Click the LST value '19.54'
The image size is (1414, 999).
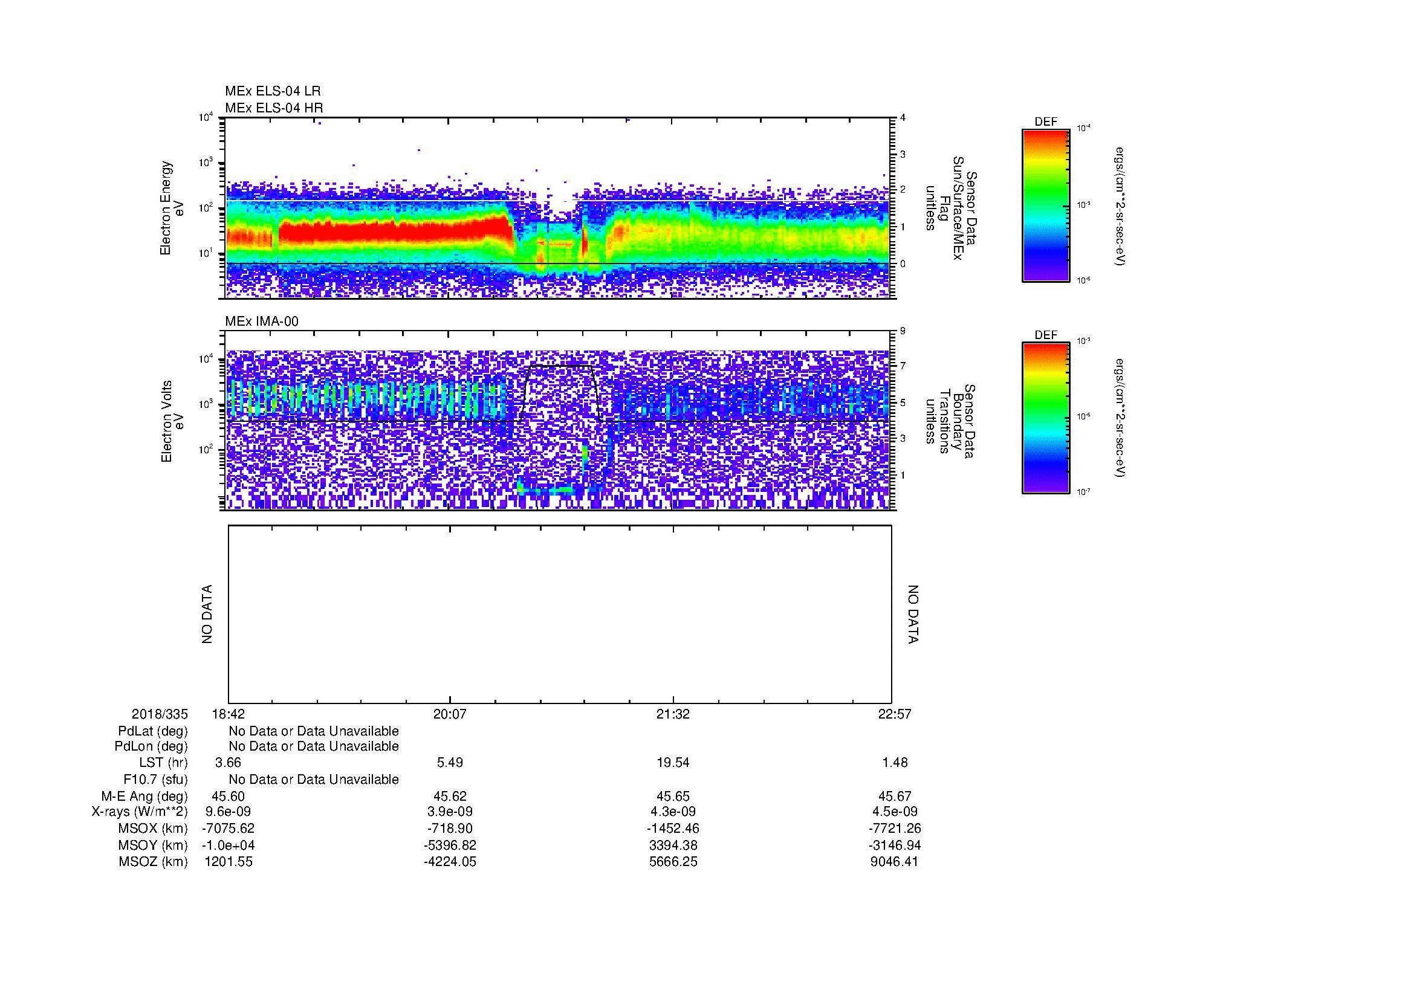point(673,763)
